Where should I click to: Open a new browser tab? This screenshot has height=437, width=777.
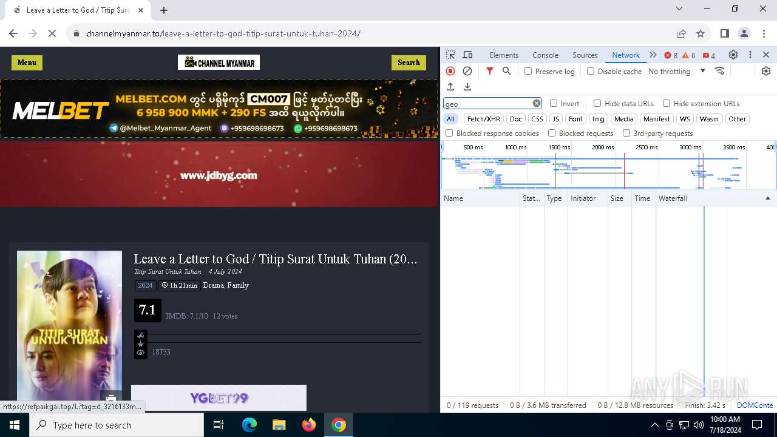tap(164, 10)
